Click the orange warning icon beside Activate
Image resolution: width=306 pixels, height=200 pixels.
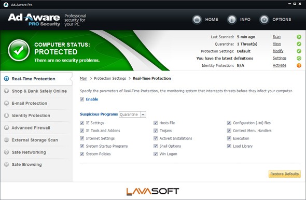299,65
